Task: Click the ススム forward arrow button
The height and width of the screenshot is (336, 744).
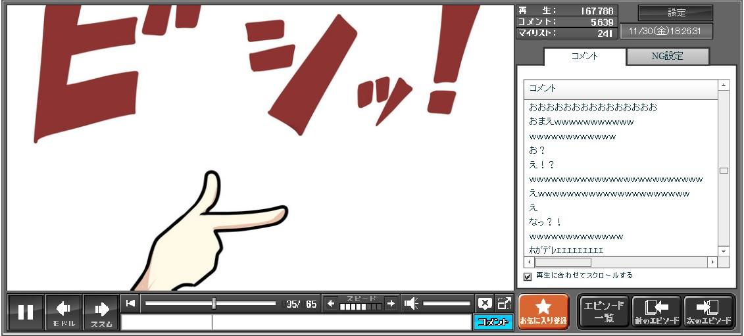Action: tap(101, 312)
